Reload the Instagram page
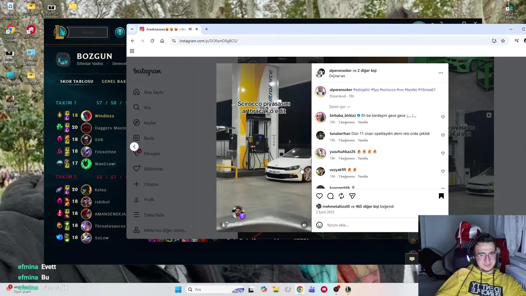 (x=152, y=41)
